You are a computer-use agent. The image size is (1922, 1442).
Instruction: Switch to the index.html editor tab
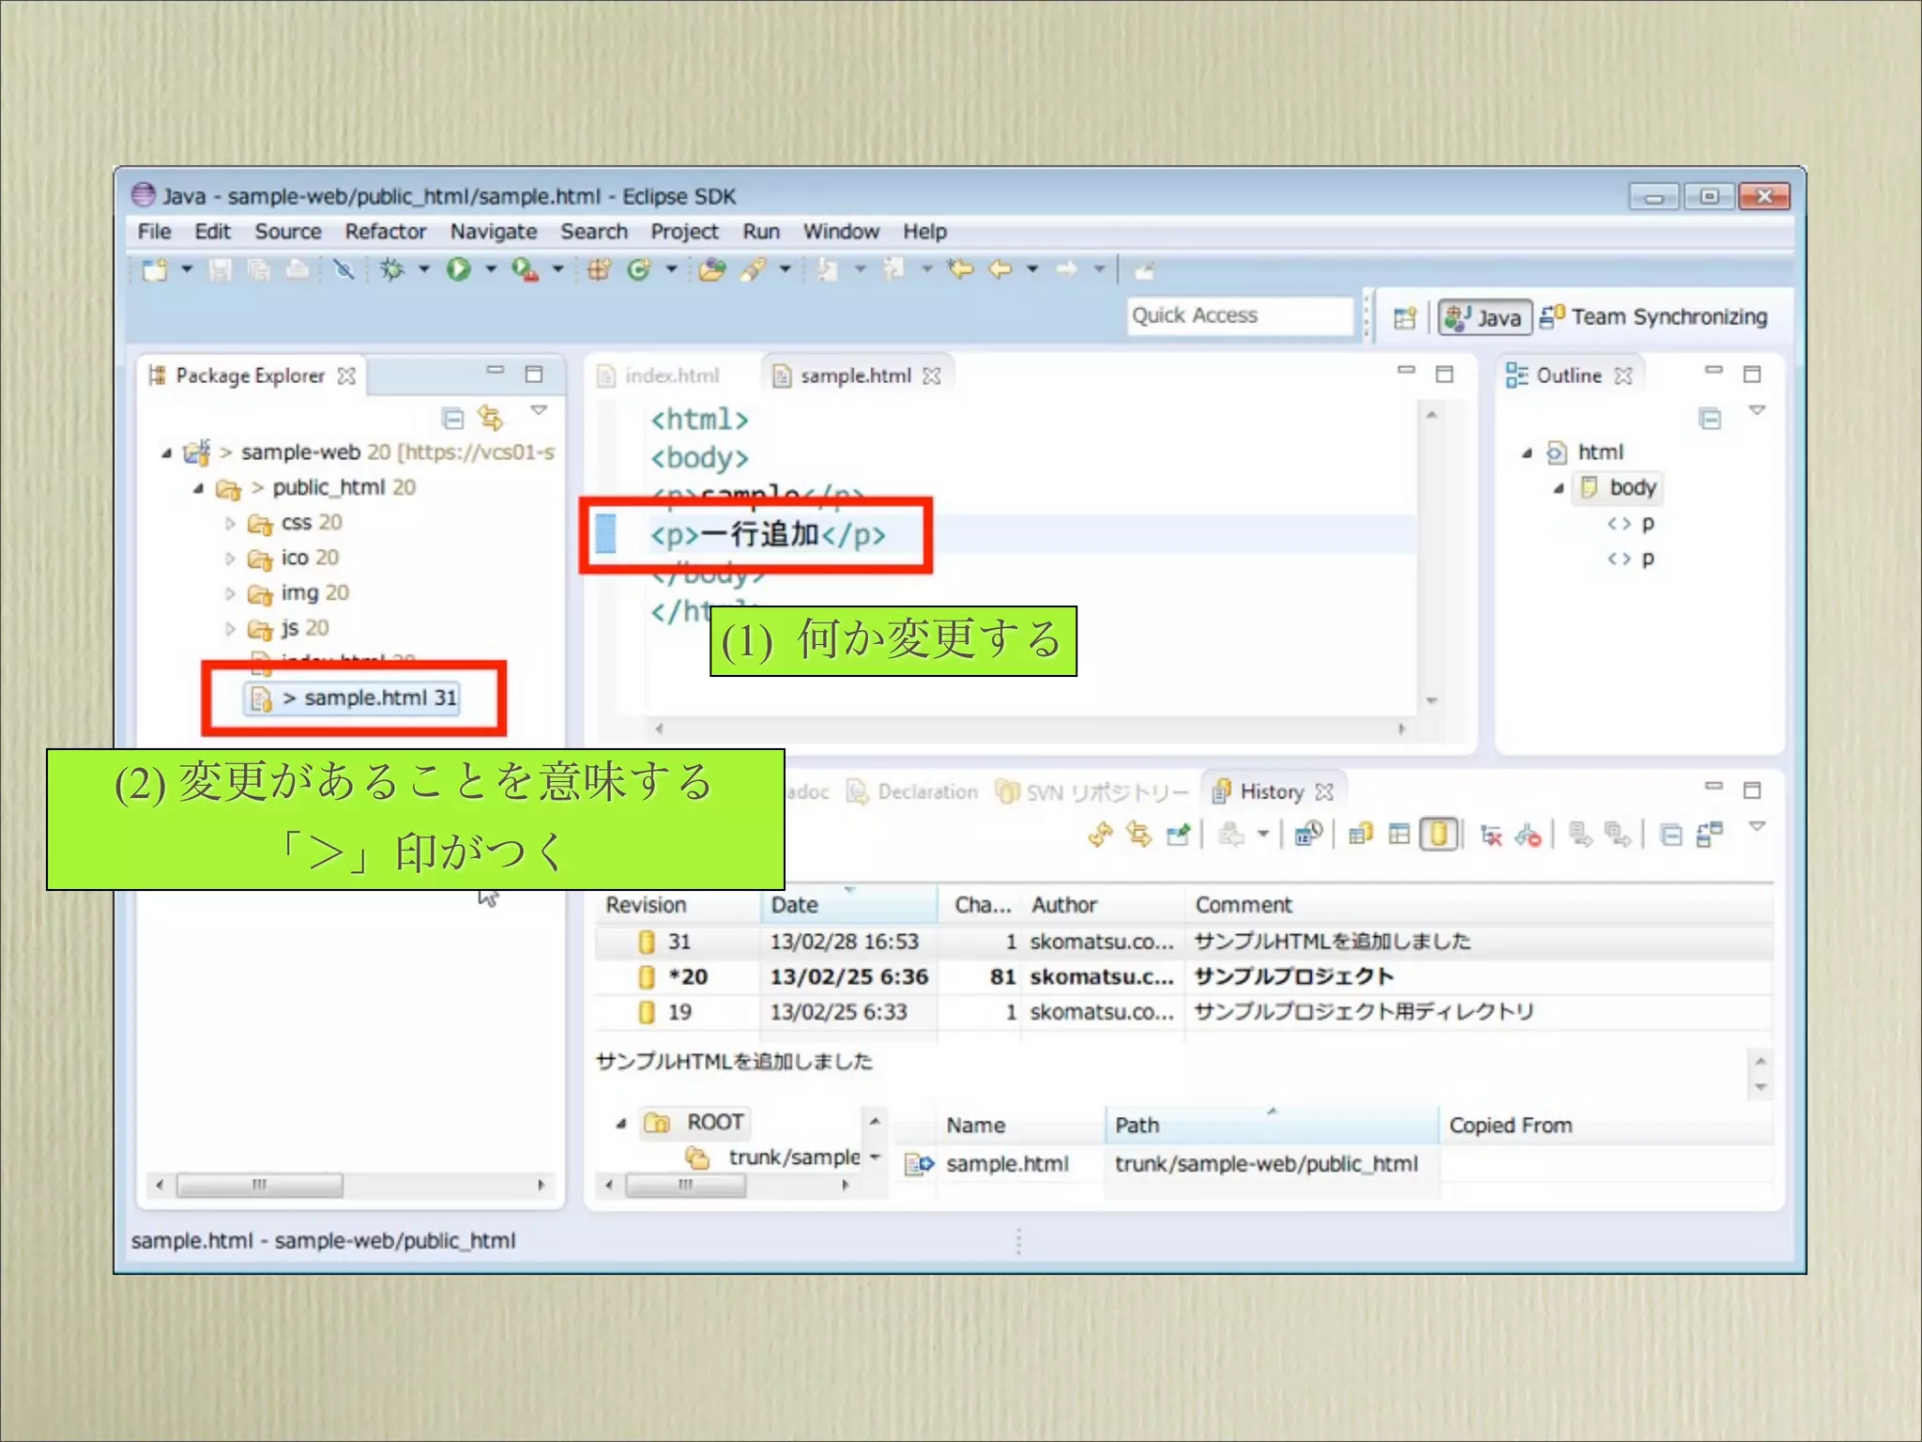(670, 376)
